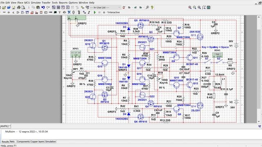Click the Redo arrow icon
The height and width of the screenshot is (147, 262).
click(48, 7)
